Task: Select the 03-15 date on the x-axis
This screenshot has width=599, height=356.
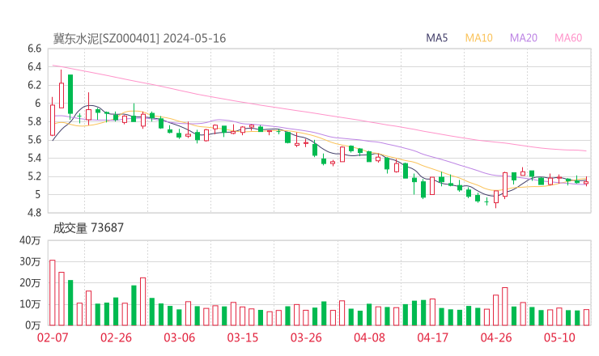Action: (x=242, y=337)
